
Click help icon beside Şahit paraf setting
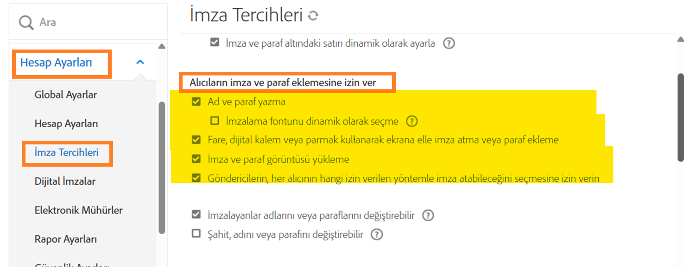pos(377,235)
